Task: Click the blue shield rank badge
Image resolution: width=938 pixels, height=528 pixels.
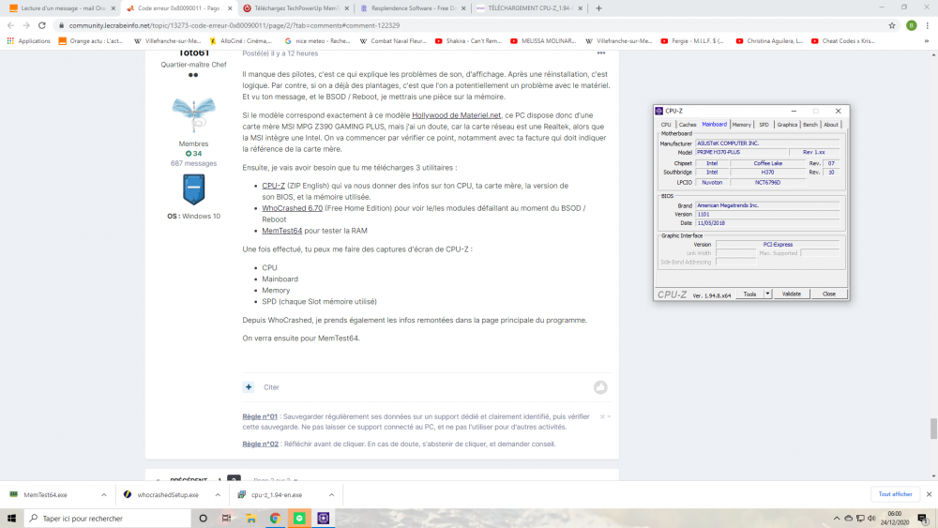Action: point(193,189)
